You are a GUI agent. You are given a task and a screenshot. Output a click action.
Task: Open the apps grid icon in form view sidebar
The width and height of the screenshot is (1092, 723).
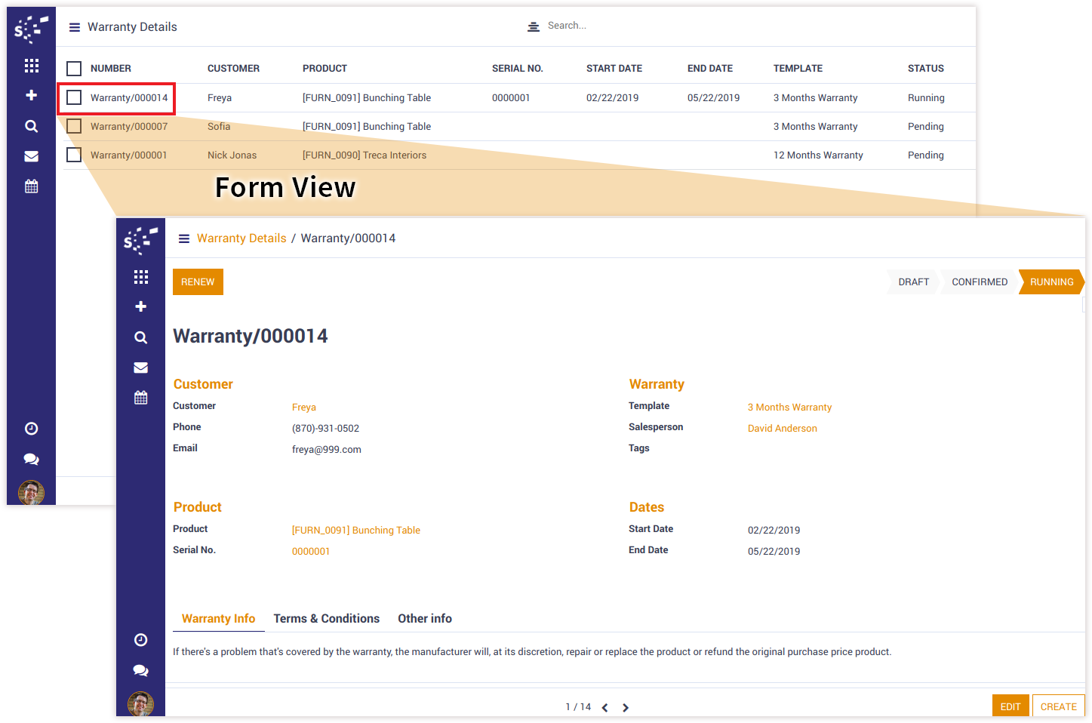[140, 277]
